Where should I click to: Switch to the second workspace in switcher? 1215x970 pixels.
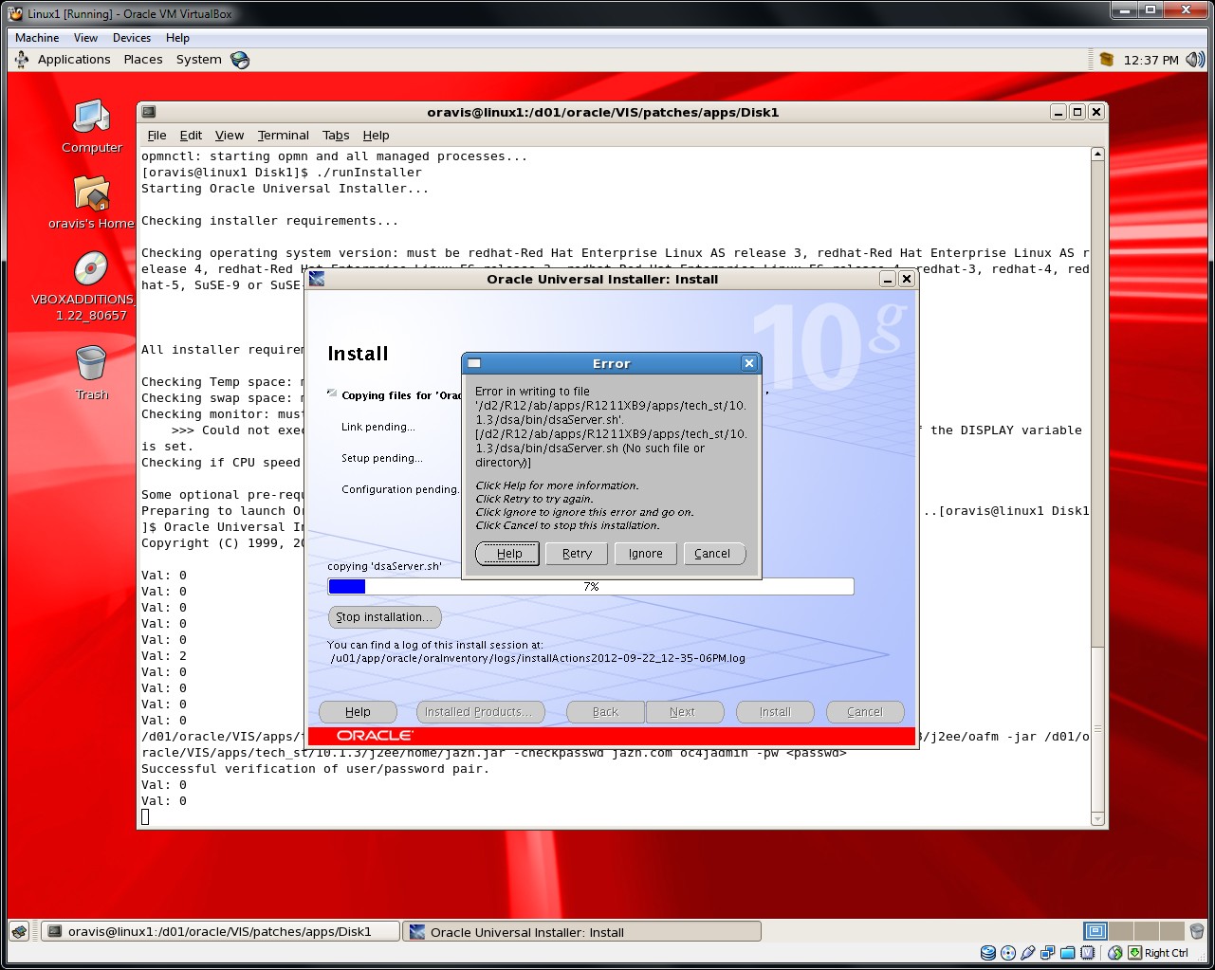(1121, 931)
